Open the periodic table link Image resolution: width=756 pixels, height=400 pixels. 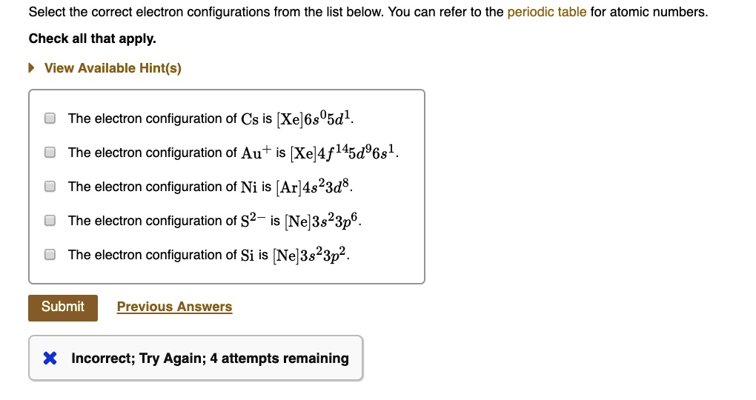click(546, 13)
